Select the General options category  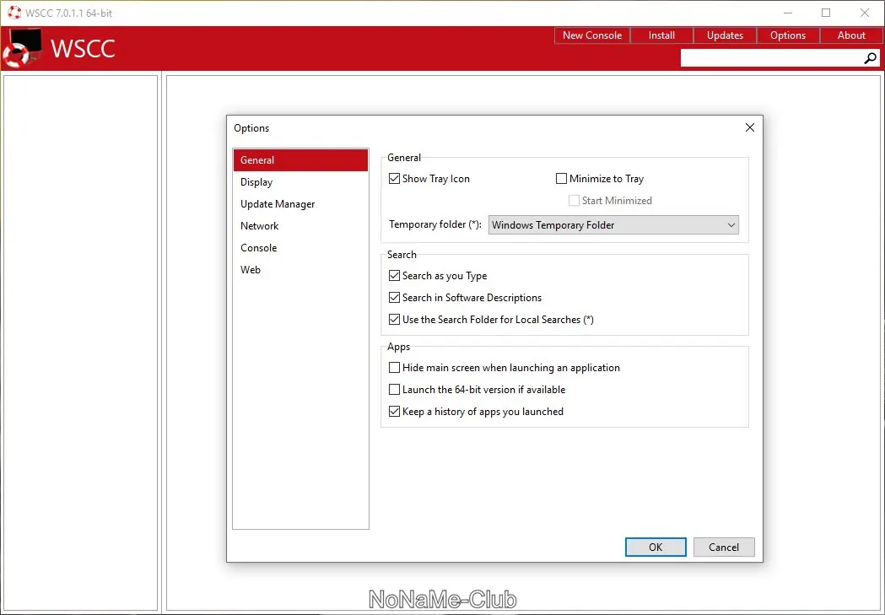tap(301, 160)
